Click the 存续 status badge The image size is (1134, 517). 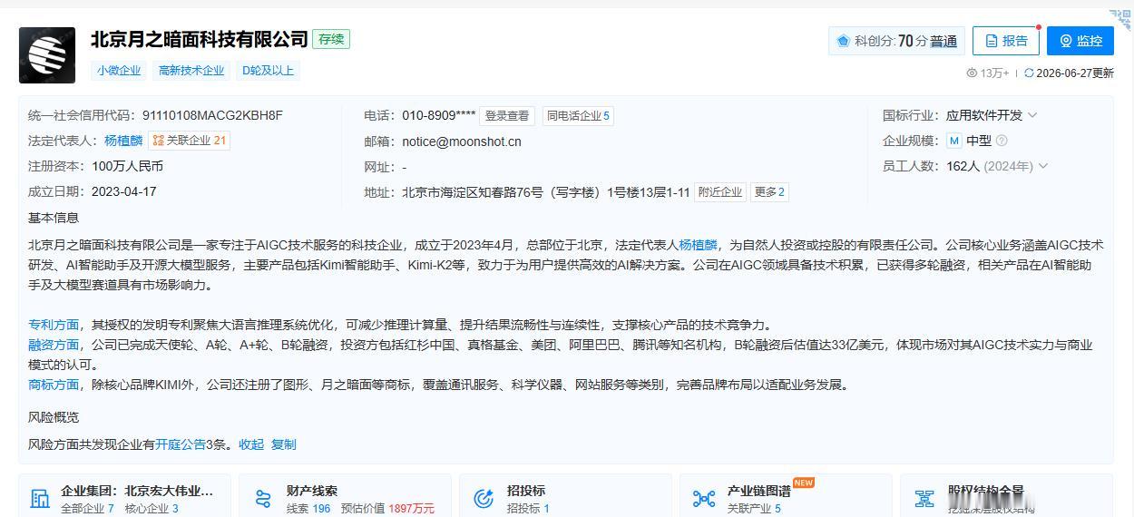tap(331, 39)
